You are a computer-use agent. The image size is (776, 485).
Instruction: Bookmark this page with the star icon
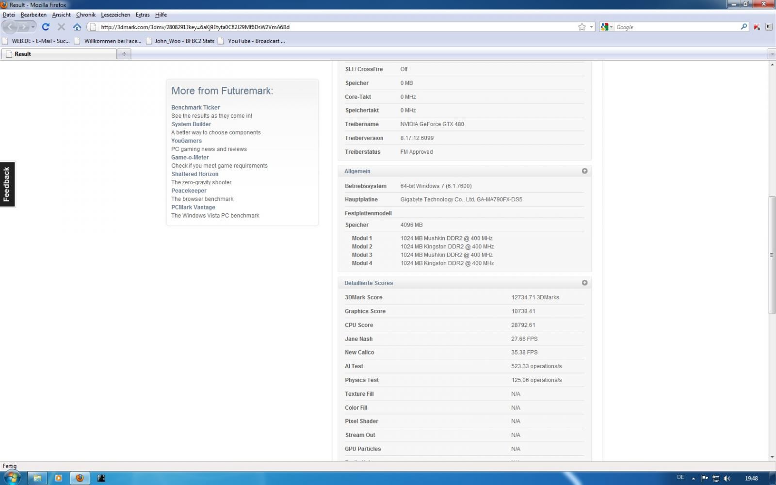[582, 27]
